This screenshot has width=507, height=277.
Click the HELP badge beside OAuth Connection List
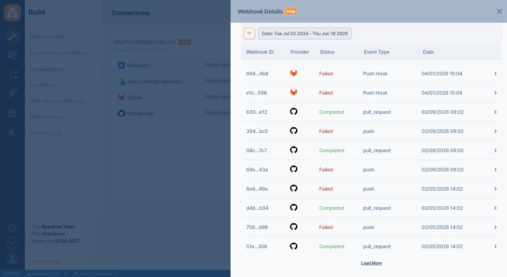184,42
